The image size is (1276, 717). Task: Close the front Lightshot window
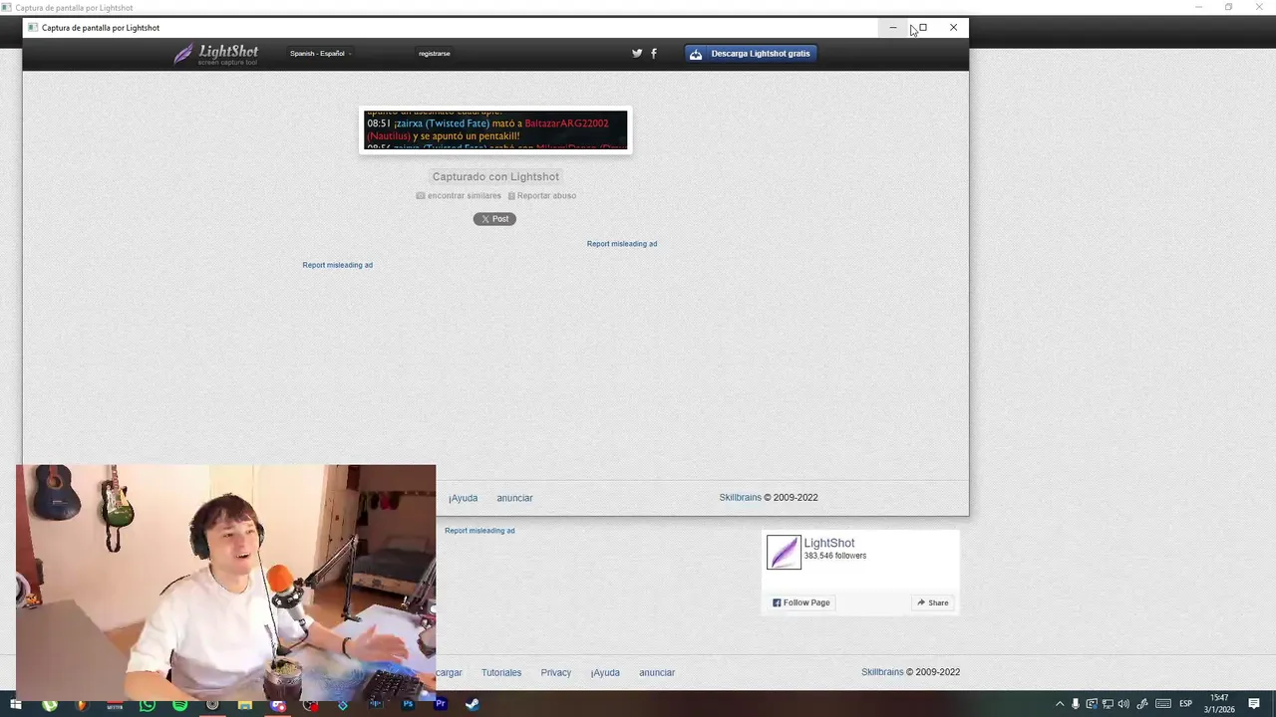click(x=953, y=28)
